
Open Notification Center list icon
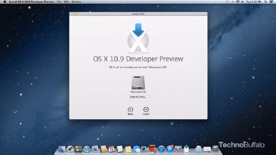(x=271, y=2)
